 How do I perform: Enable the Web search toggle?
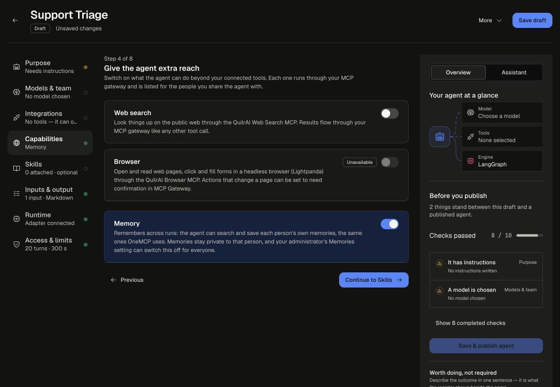coord(390,113)
